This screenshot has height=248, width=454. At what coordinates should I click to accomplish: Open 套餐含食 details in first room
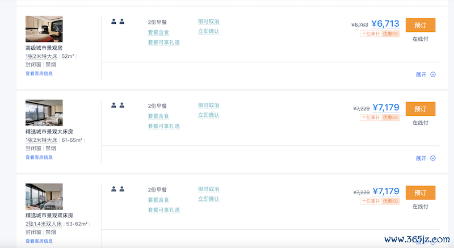pos(158,32)
